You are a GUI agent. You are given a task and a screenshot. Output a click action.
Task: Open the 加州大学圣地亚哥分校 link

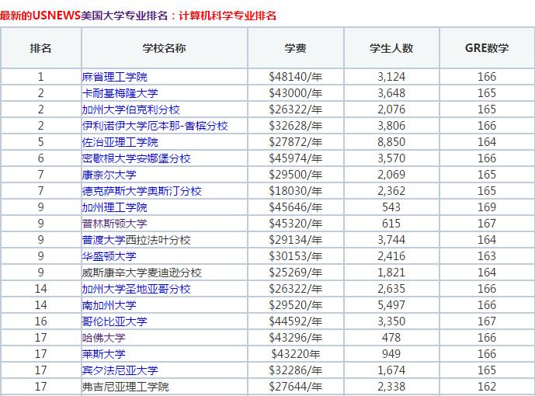(x=136, y=289)
